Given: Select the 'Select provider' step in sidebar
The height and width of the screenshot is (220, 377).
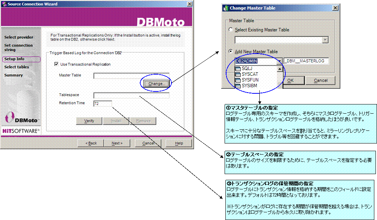Looking at the screenshot, I should (x=19, y=37).
